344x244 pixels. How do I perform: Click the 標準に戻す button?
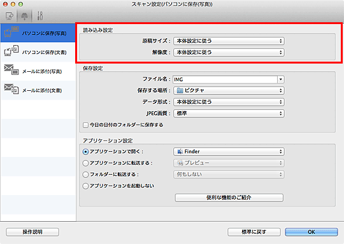click(254, 232)
